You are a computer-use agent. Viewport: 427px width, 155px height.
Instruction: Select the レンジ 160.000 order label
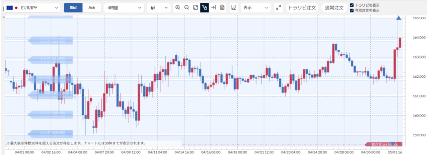tap(50, 113)
